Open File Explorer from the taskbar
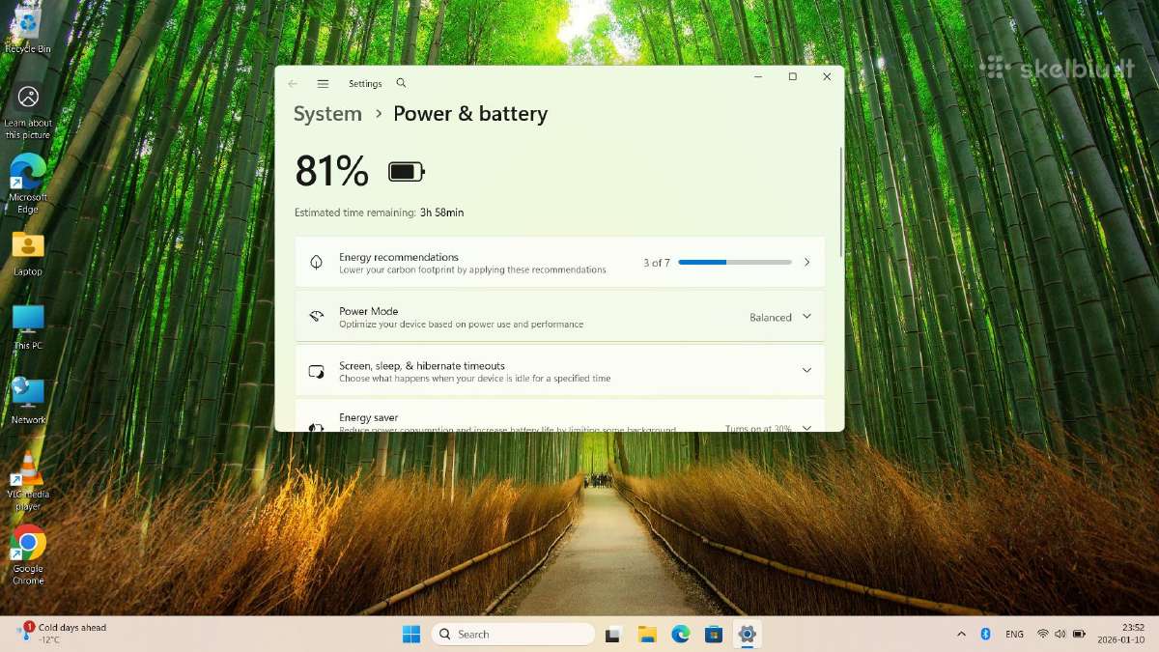Viewport: 1159px width, 652px height. point(647,635)
